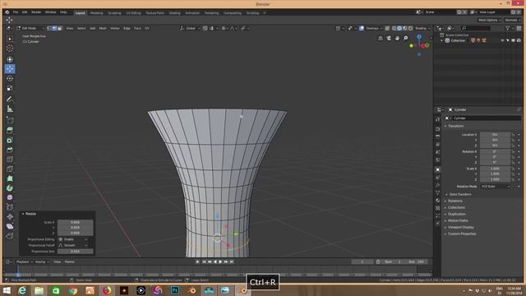Open the Mesh Options dropdown
The height and width of the screenshot is (296, 526).
coord(490,20)
